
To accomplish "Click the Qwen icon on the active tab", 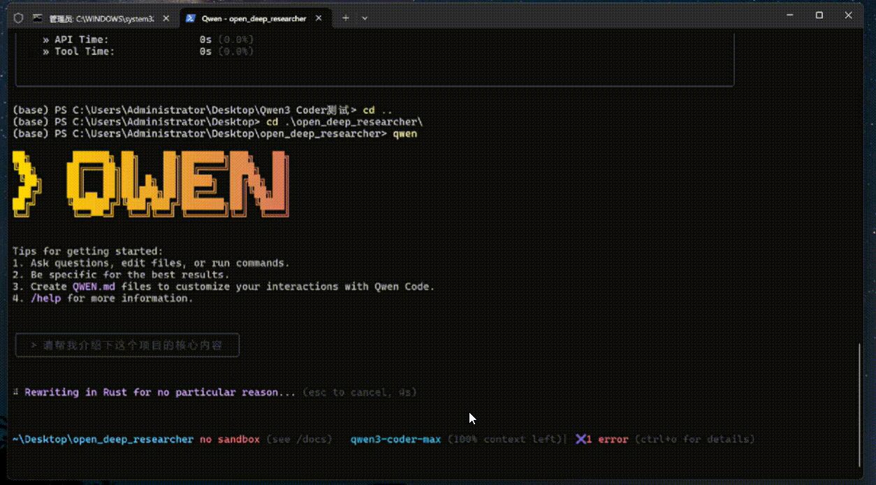I will pos(189,18).
